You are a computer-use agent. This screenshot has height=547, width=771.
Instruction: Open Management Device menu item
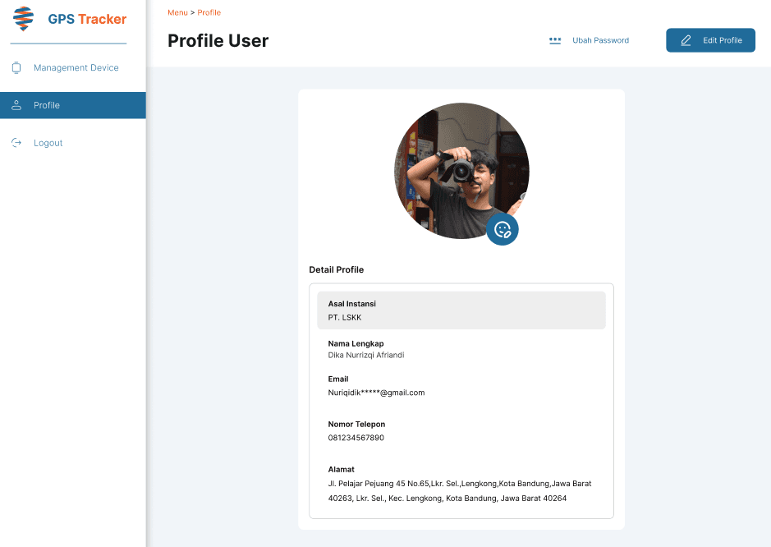(76, 68)
